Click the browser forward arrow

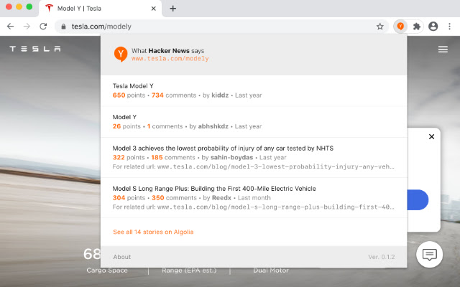coord(27,27)
